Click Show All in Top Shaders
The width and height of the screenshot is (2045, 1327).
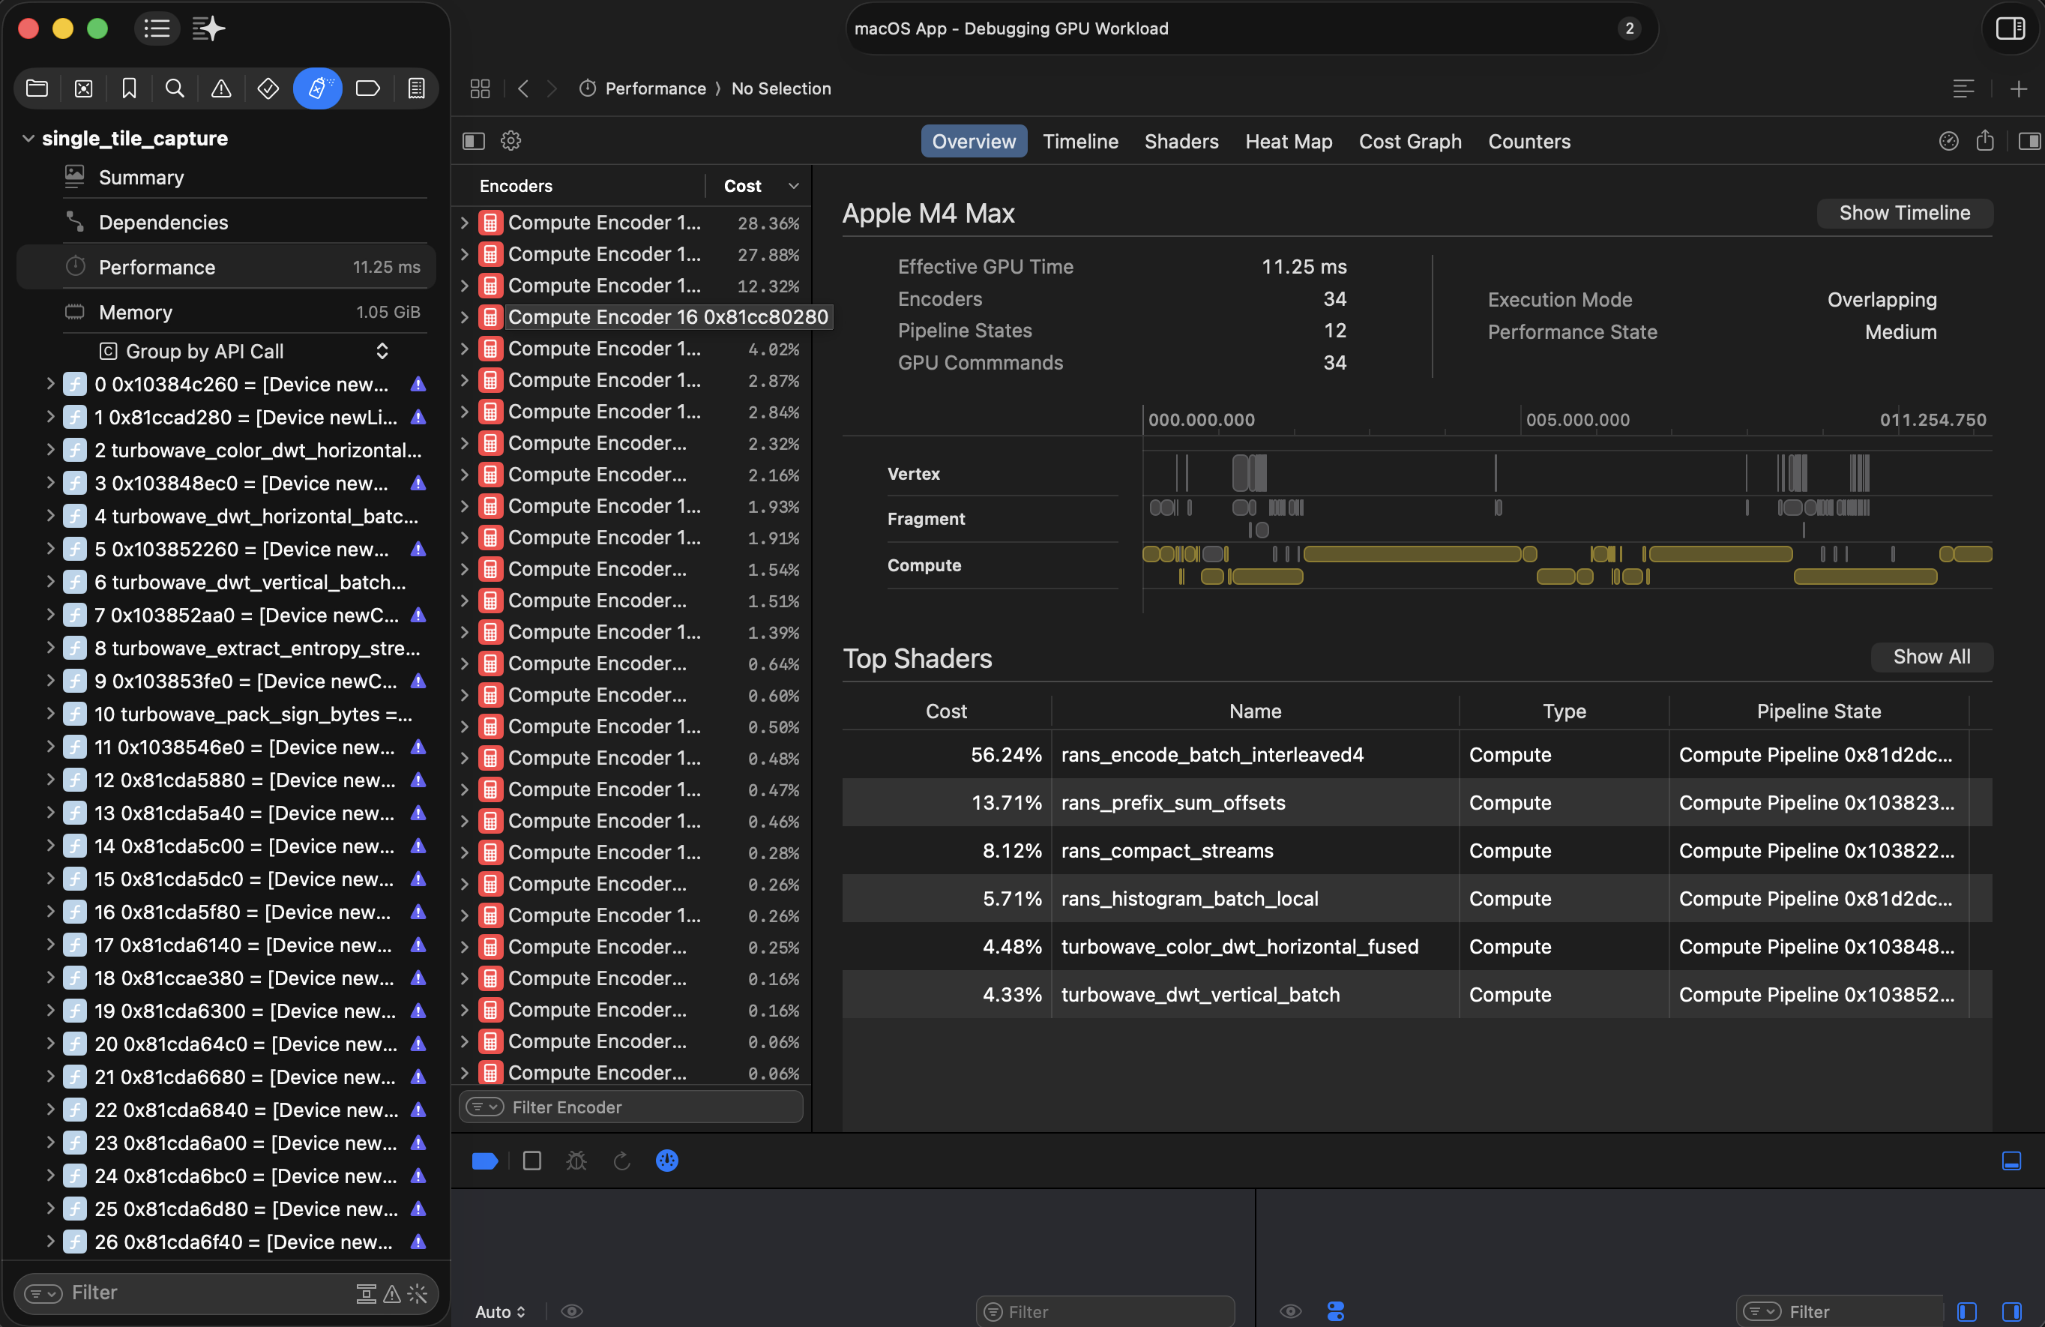(1931, 657)
